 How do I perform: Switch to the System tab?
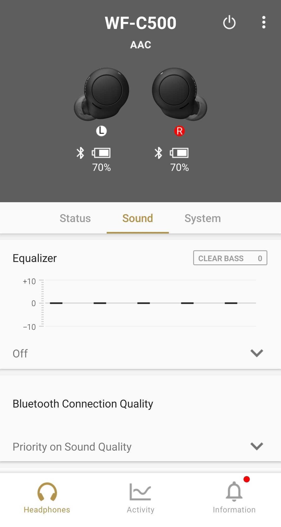click(x=203, y=218)
